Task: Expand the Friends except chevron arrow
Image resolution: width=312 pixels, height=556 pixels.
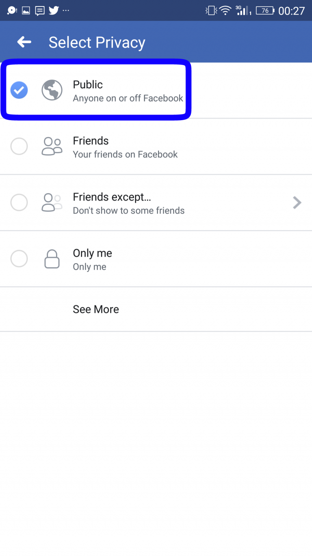Action: 297,202
